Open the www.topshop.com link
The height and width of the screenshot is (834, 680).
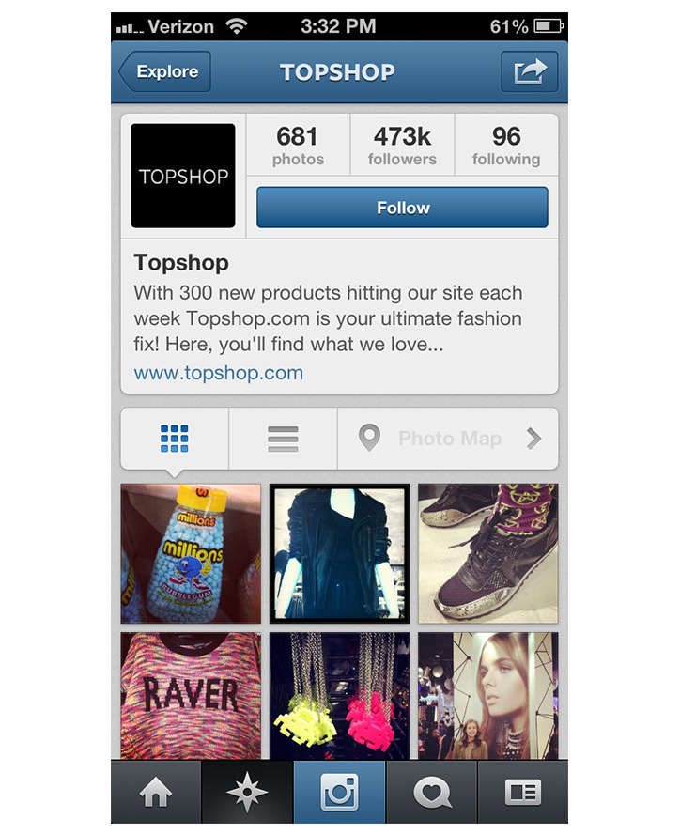click(x=219, y=373)
